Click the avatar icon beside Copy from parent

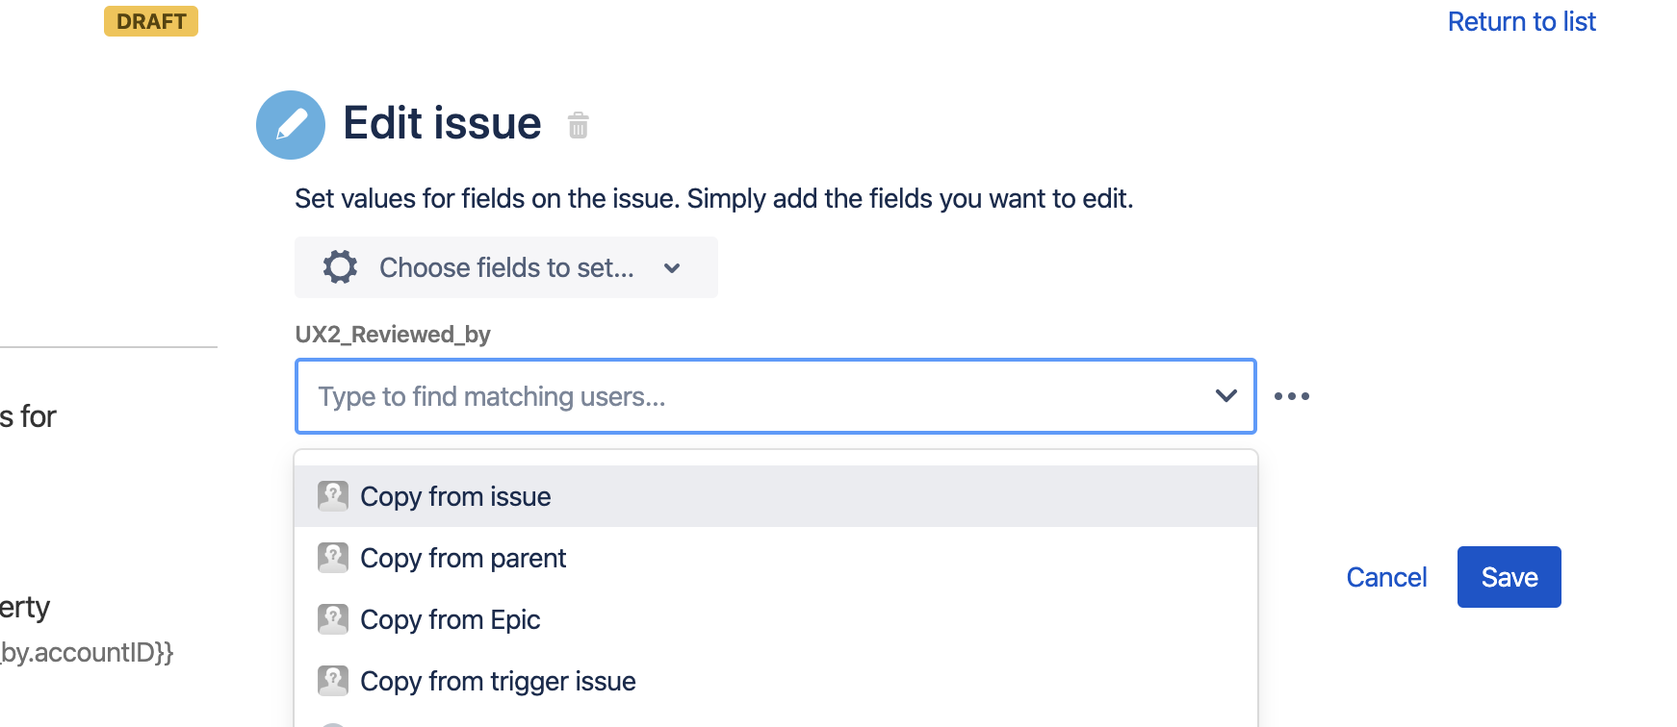tap(333, 558)
